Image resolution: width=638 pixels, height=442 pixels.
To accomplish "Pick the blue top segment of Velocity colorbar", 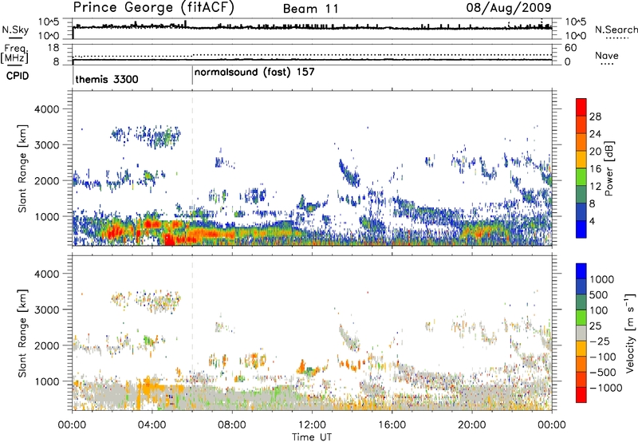I will (581, 271).
